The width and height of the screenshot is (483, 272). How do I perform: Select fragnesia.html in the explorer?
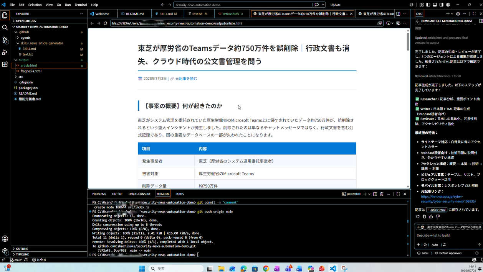point(49,71)
